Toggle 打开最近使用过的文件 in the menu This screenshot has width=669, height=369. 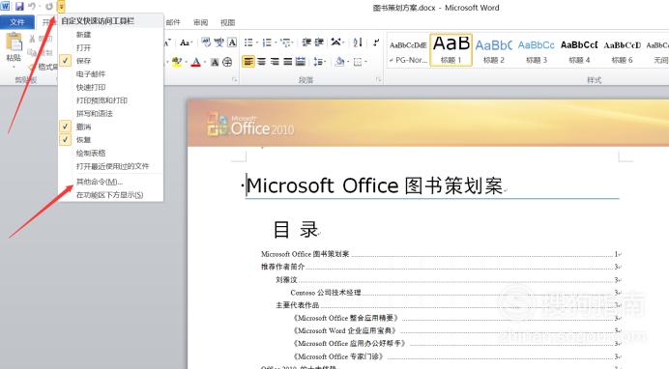pyautogui.click(x=110, y=166)
